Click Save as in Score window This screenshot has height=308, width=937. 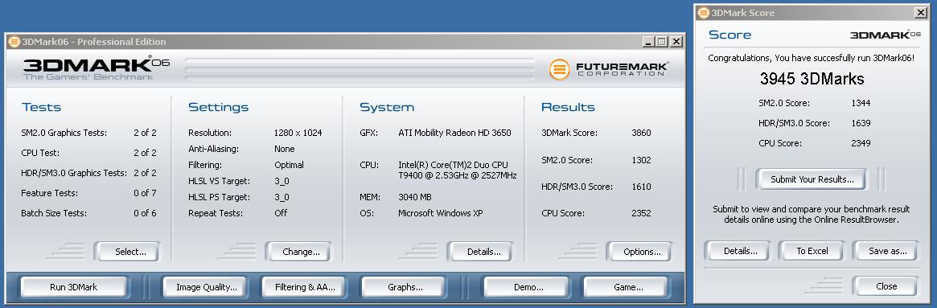point(885,251)
